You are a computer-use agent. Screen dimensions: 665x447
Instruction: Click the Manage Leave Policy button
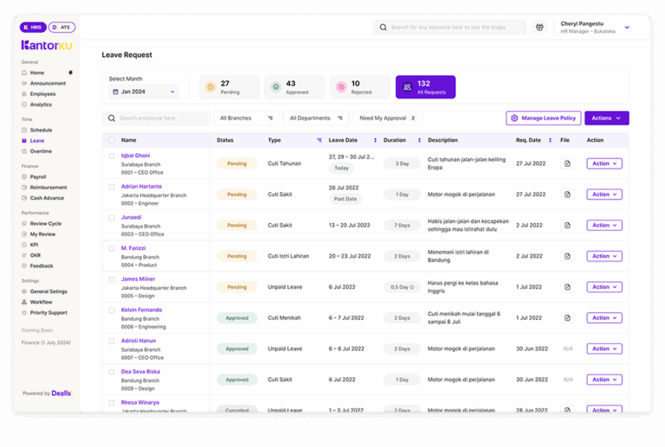543,118
